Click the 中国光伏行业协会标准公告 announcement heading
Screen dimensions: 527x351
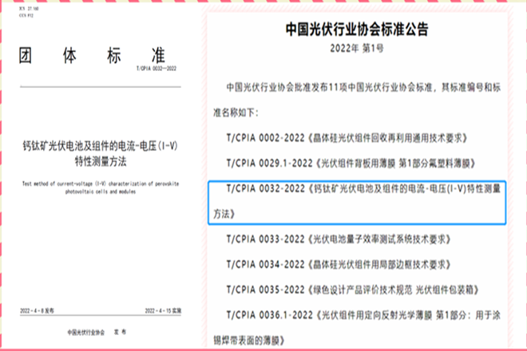pos(357,30)
